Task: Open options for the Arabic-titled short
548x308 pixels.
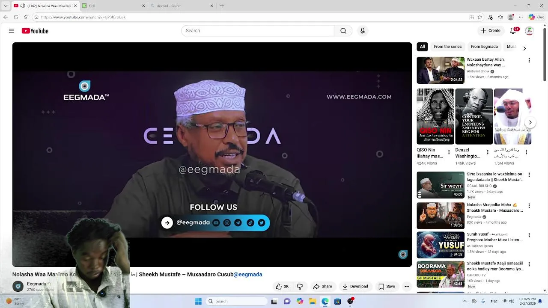Action: (526, 152)
